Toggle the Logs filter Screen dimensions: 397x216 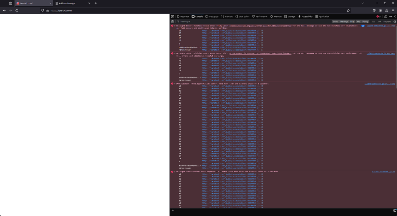[352, 22]
